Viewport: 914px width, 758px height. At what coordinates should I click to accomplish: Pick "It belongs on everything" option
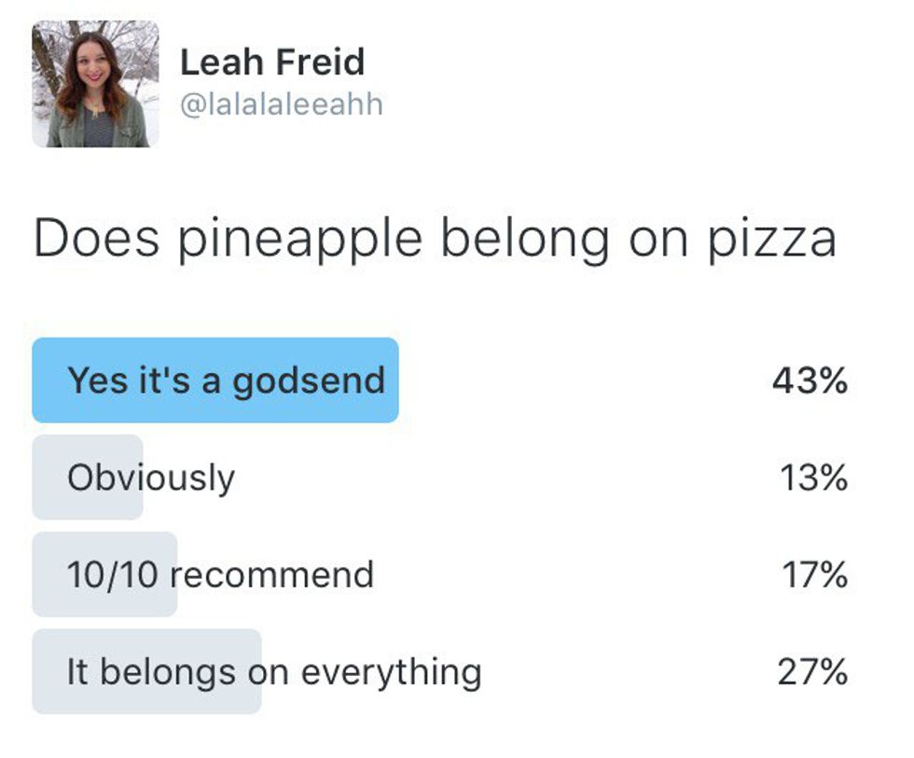click(274, 671)
